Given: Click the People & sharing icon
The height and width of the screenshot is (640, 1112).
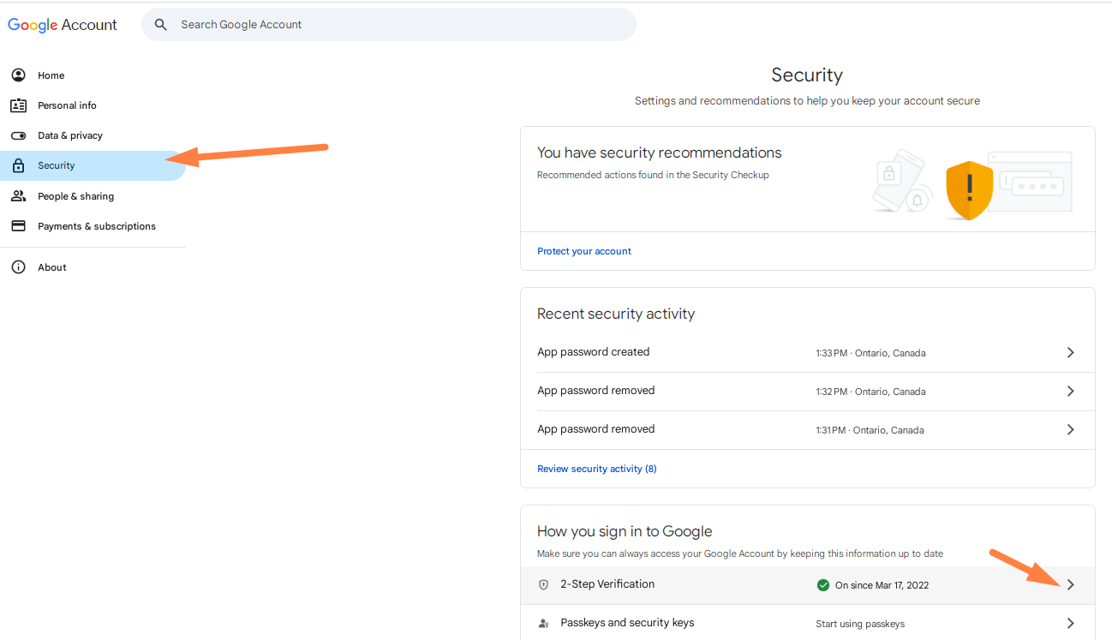Looking at the screenshot, I should (x=18, y=196).
